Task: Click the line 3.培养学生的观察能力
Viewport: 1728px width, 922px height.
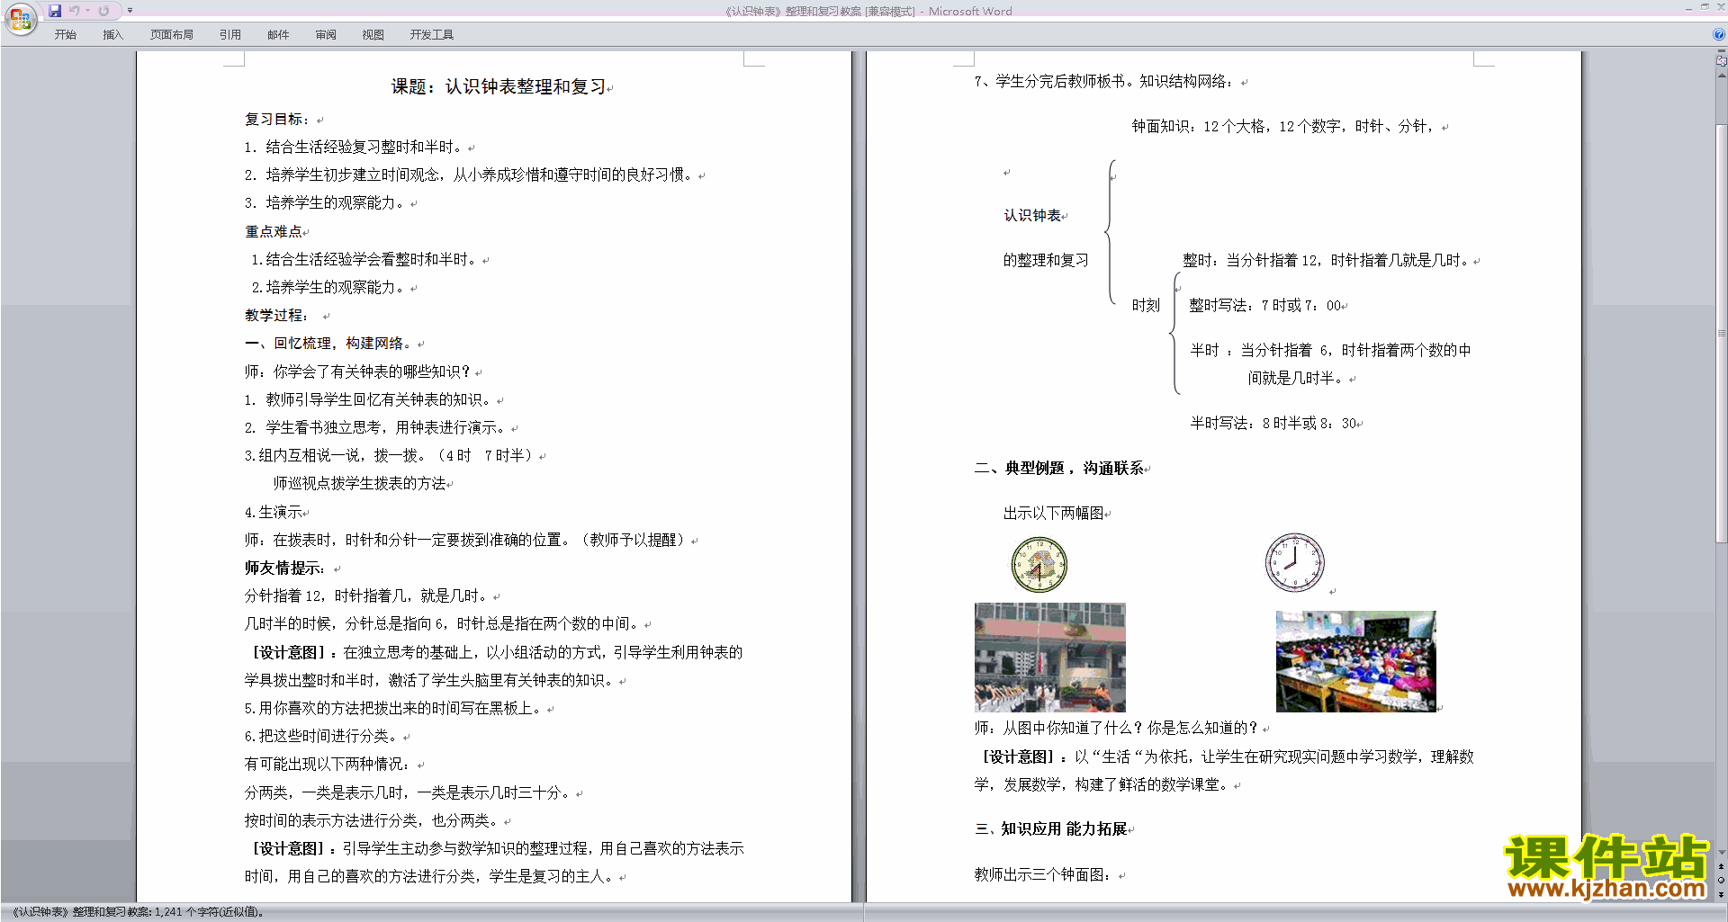Action: (325, 203)
